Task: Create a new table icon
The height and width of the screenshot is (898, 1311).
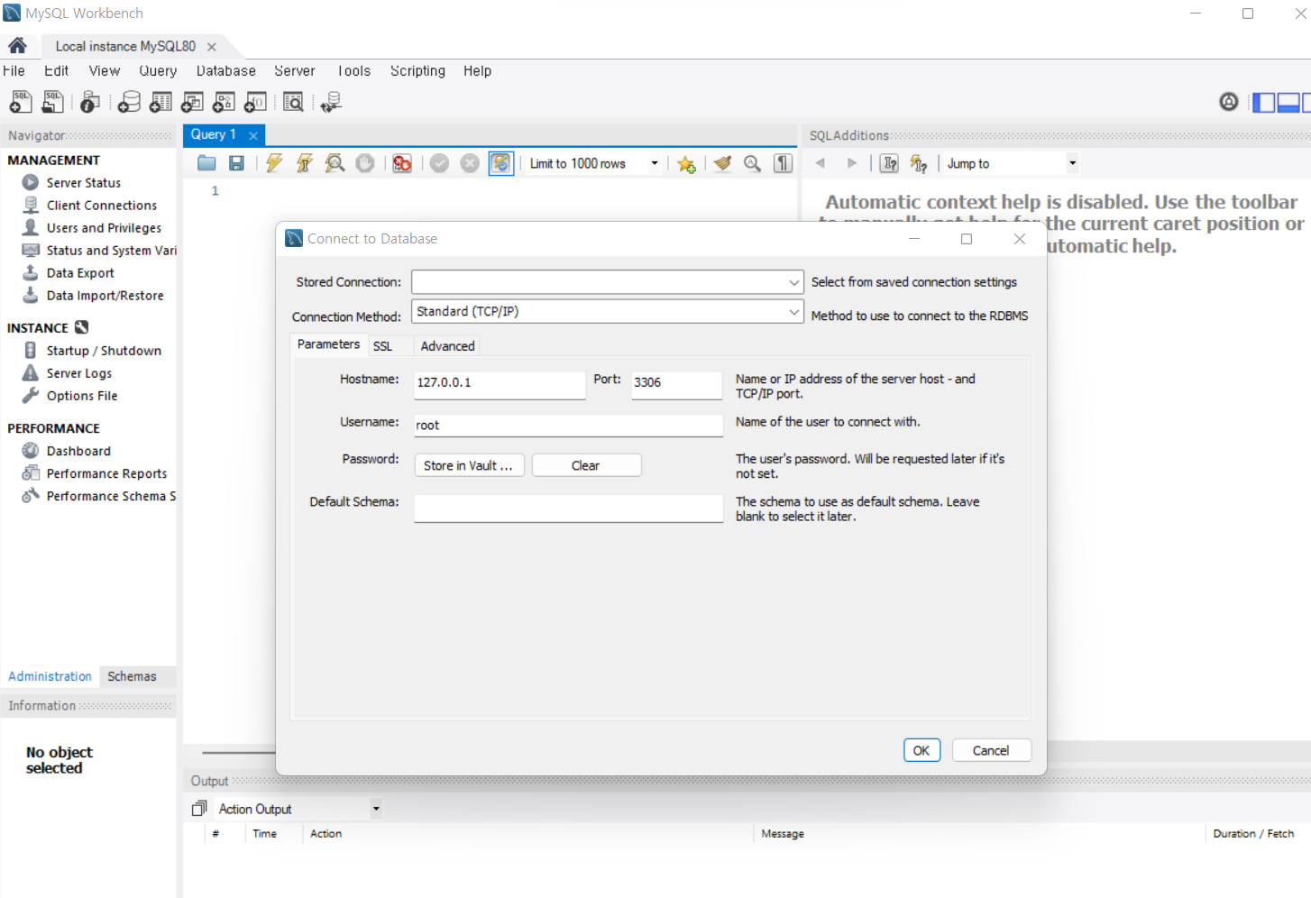Action: pyautogui.click(x=160, y=102)
